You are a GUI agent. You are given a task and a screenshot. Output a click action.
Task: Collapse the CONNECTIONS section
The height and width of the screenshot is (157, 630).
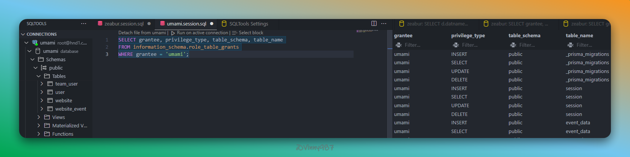(23, 34)
